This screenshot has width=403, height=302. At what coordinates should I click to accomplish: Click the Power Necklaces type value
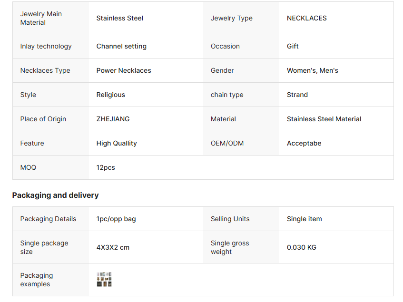[124, 70]
